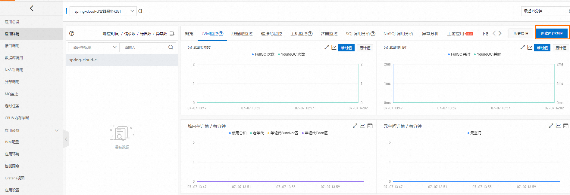The image size is (570, 195).
Task: Open the line chart icon in 元空间详情
Action: pyautogui.click(x=558, y=126)
